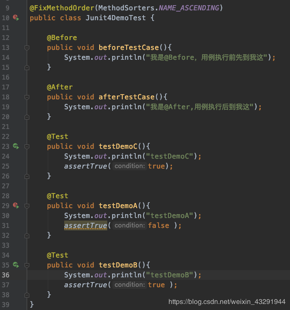Click the "testDemoC" string literal
Screen dimensions: 290x310
[170, 156]
